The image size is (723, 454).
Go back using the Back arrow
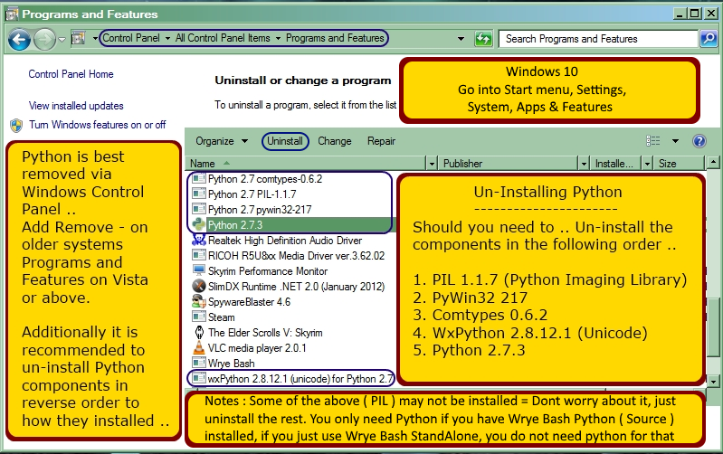tap(20, 39)
